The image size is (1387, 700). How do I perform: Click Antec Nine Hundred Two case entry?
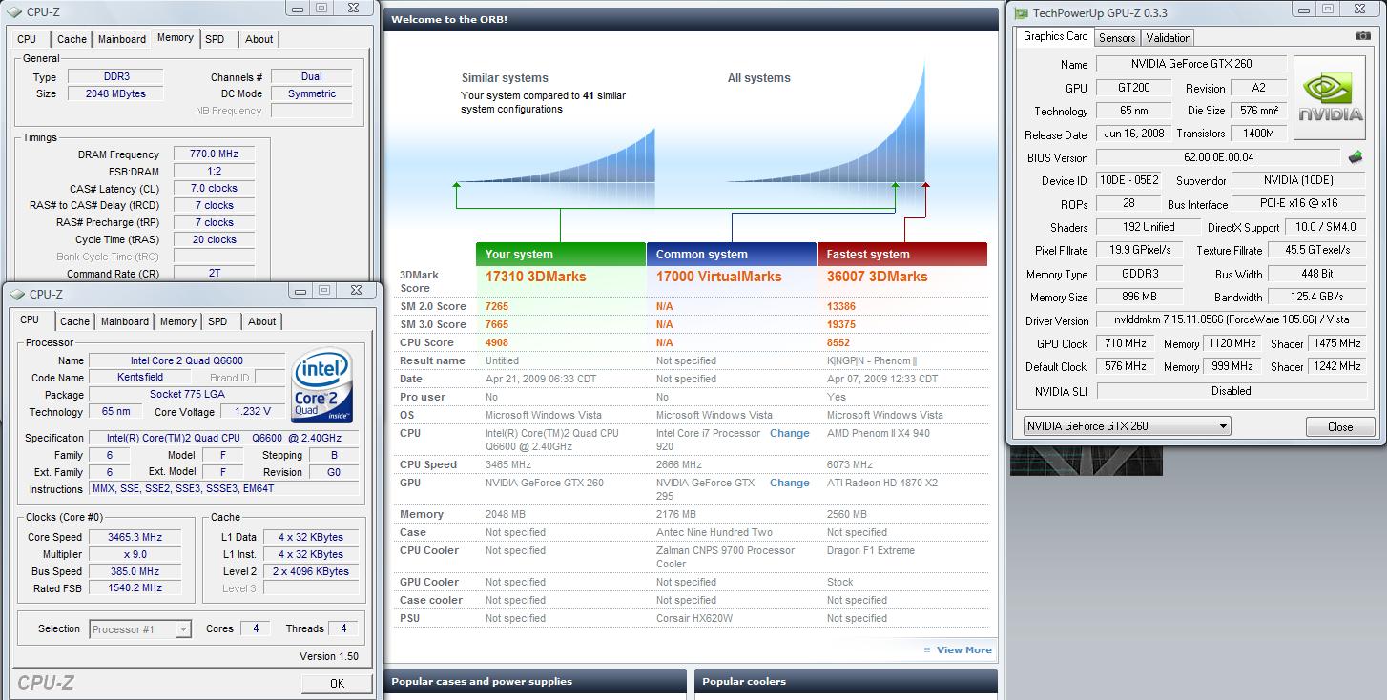pyautogui.click(x=714, y=532)
